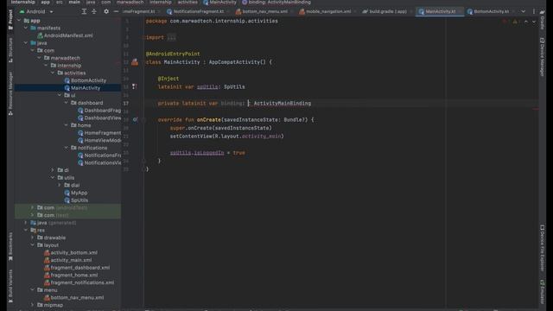Click MainActivity in the breadcrumb bar

pos(219,3)
